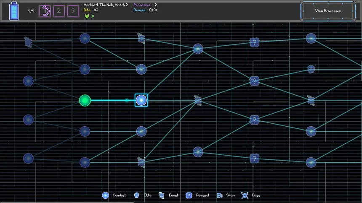Click the Boss skull-and-crossbones legend icon
362x203 pixels.
245,195
